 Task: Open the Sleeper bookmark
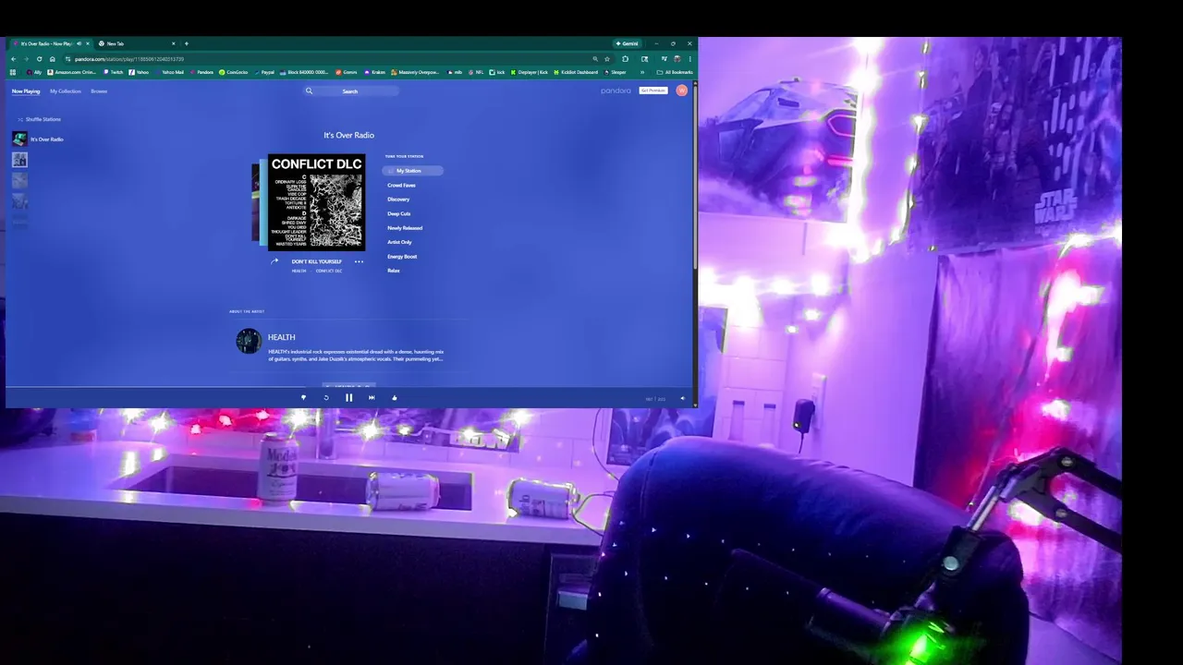point(616,72)
